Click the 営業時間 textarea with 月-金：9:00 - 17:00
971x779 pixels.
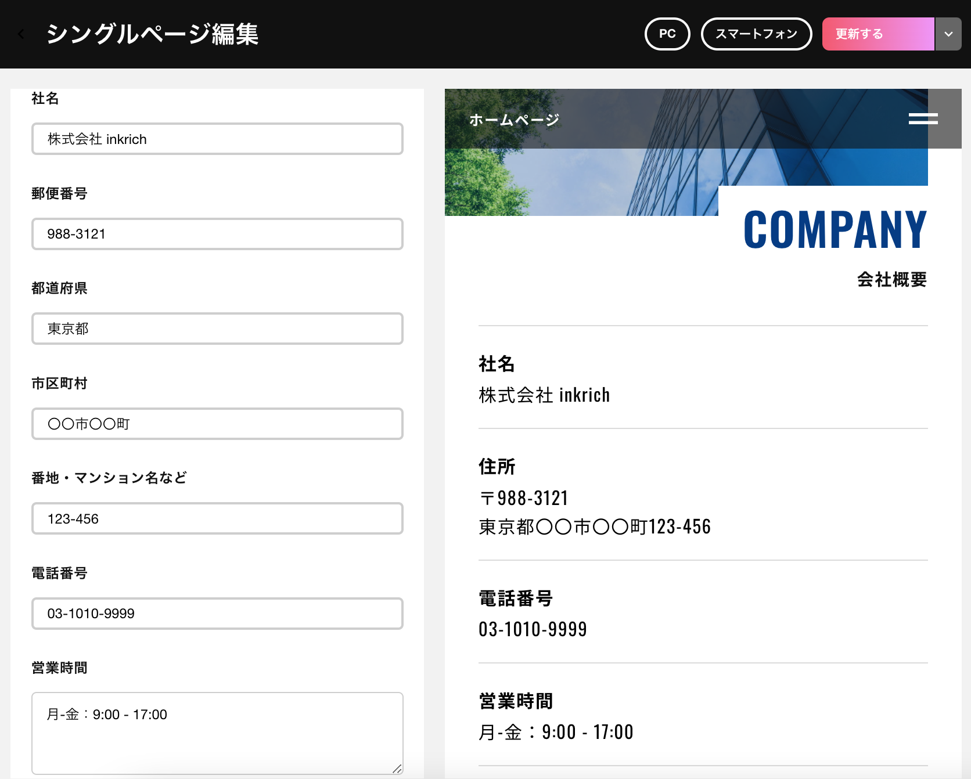[x=217, y=733]
